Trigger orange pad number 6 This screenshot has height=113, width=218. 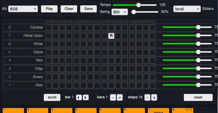point(134,110)
